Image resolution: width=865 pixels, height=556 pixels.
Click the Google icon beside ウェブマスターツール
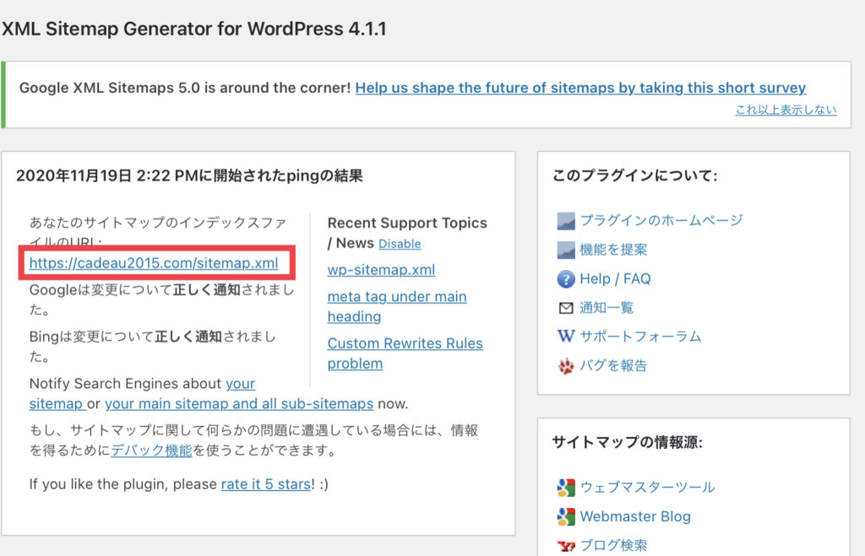tap(565, 488)
